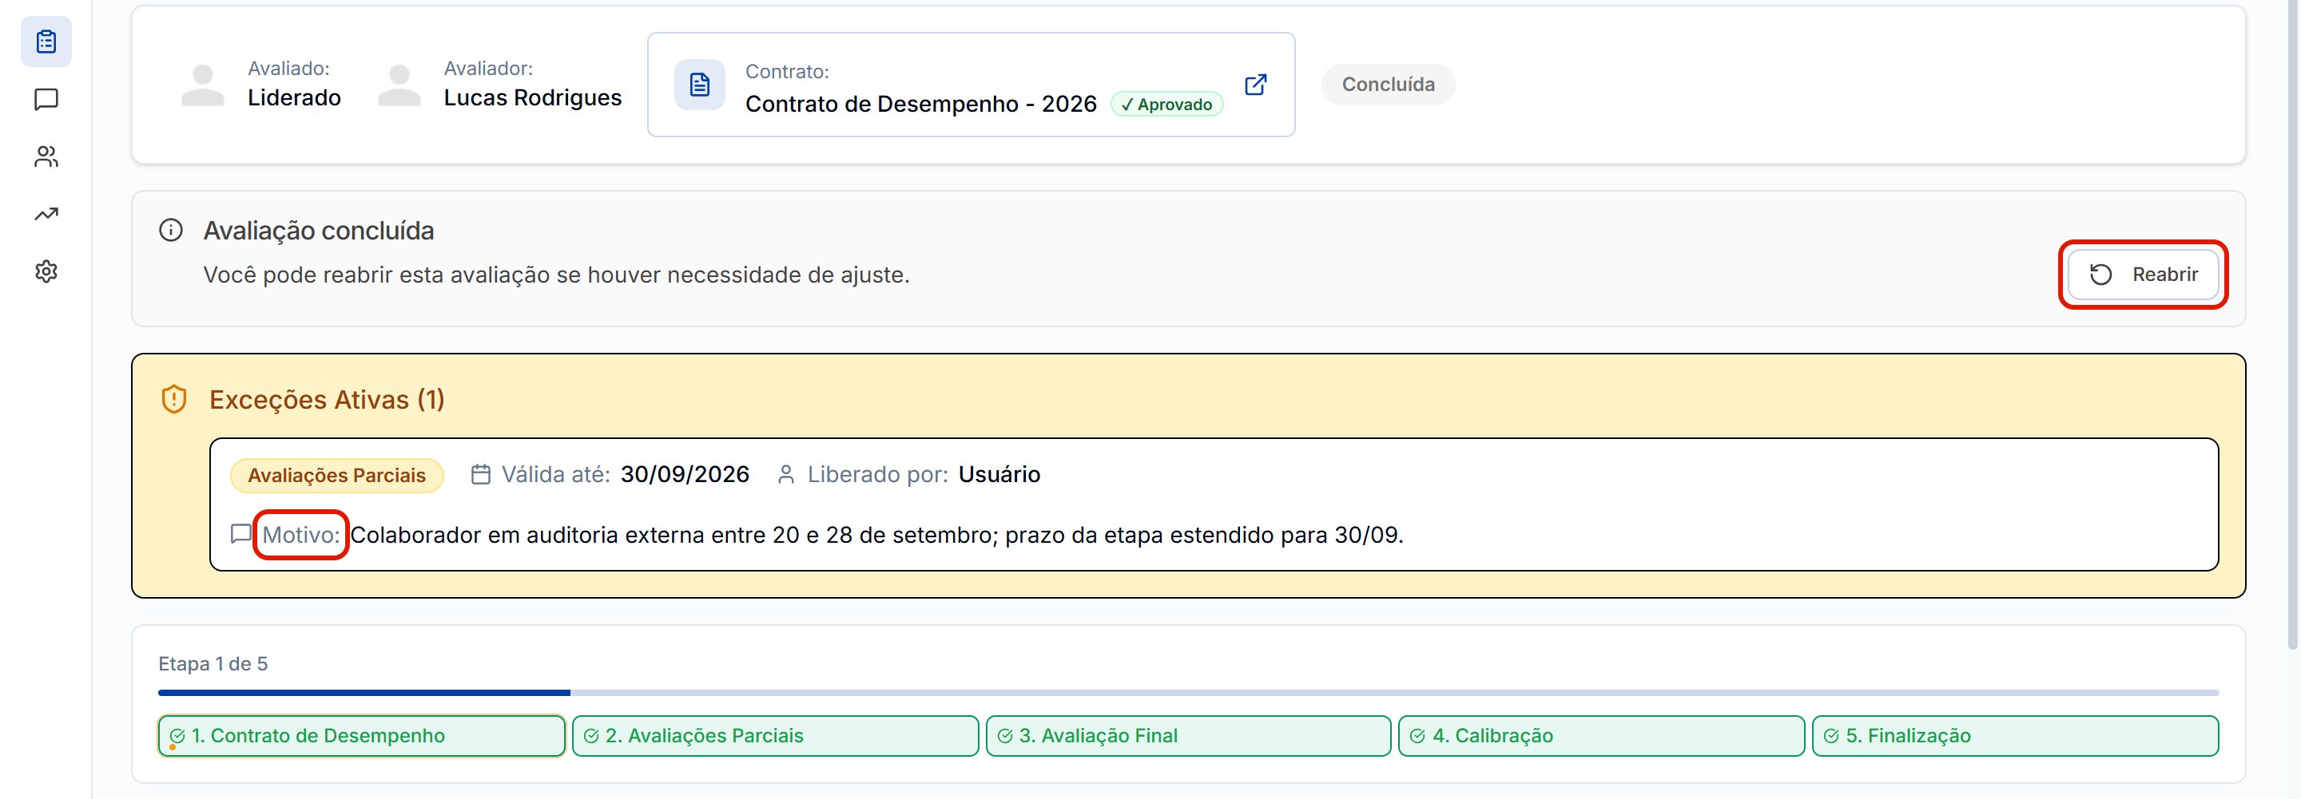
Task: Select step 5. Finalização
Action: (2015, 736)
